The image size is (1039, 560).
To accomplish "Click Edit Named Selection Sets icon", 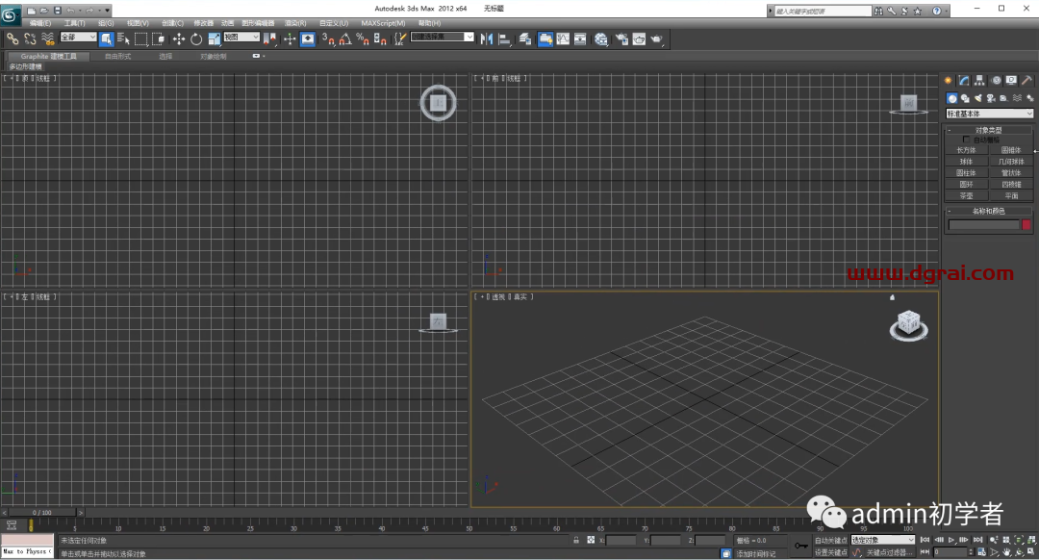I will tap(400, 39).
